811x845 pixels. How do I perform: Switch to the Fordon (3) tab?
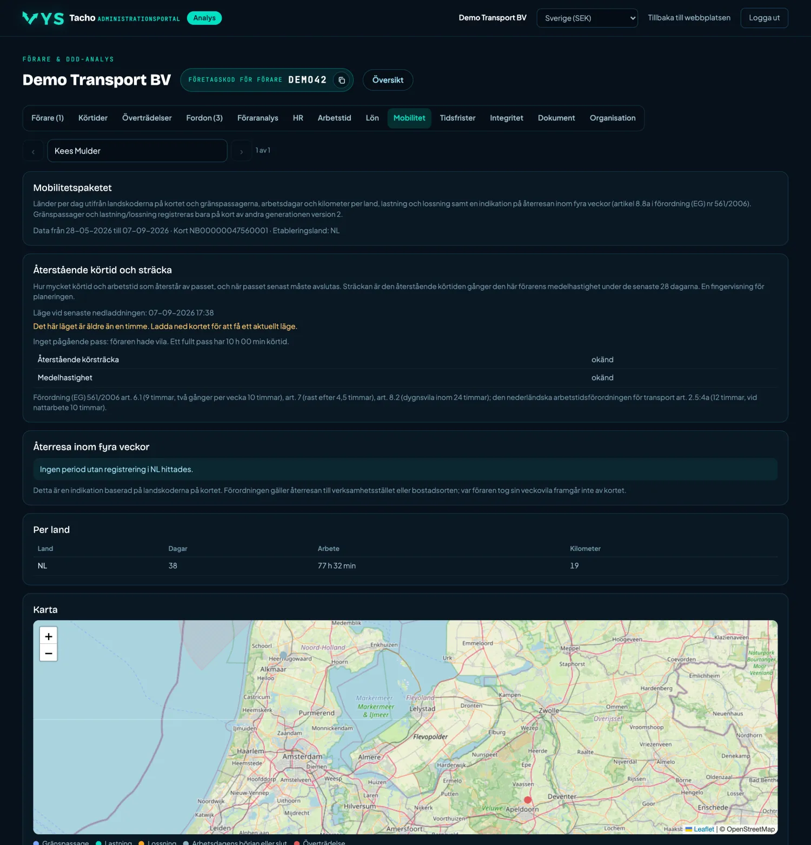tap(204, 118)
